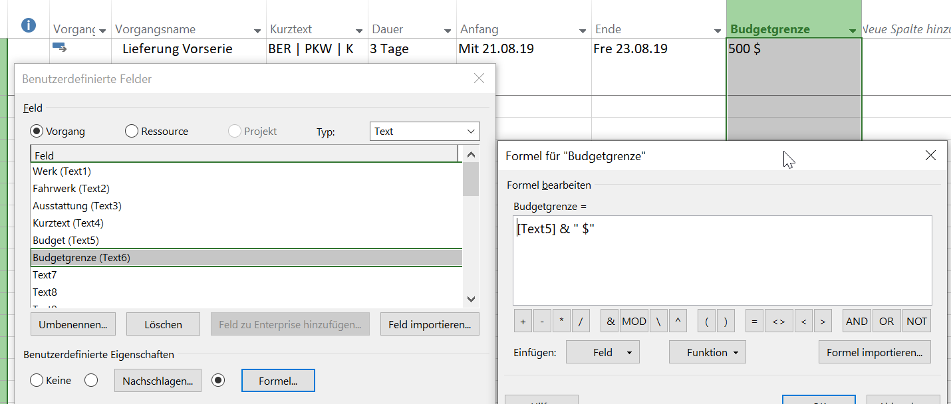Insert the exponent caret operator
Screen dimensions: 951x404
point(678,321)
